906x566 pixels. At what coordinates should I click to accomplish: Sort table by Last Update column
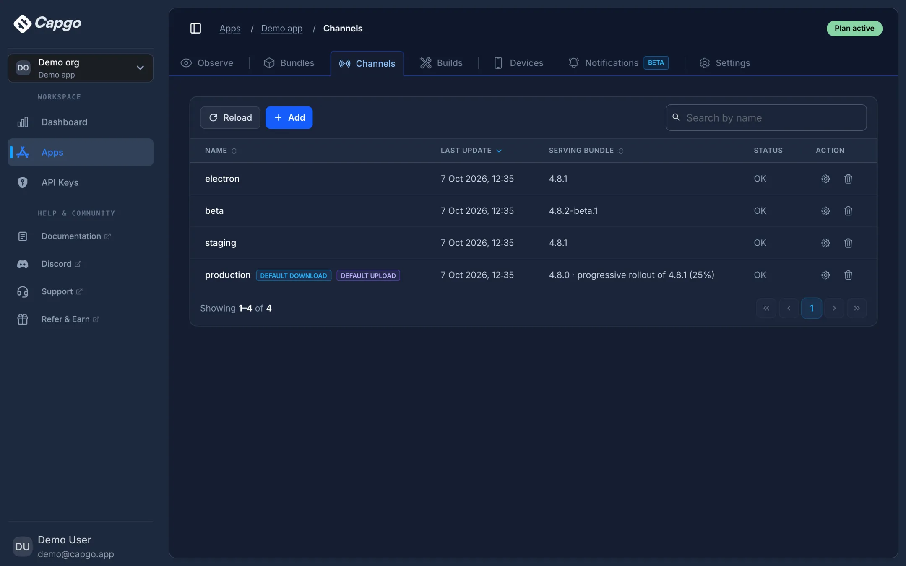click(x=471, y=151)
